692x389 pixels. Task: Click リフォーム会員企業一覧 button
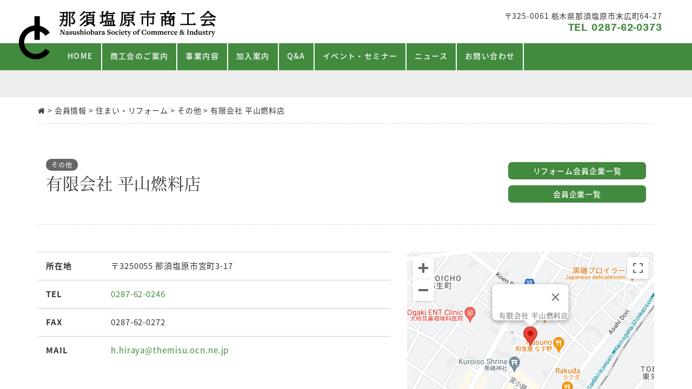pyautogui.click(x=577, y=171)
